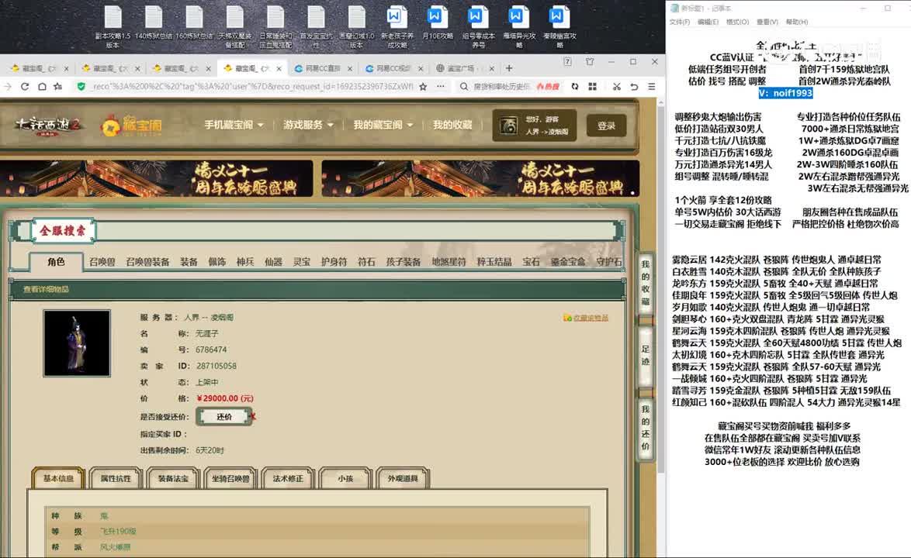The image size is (911, 558).
Task: Click the 还价 bargain button
Action: tap(224, 416)
